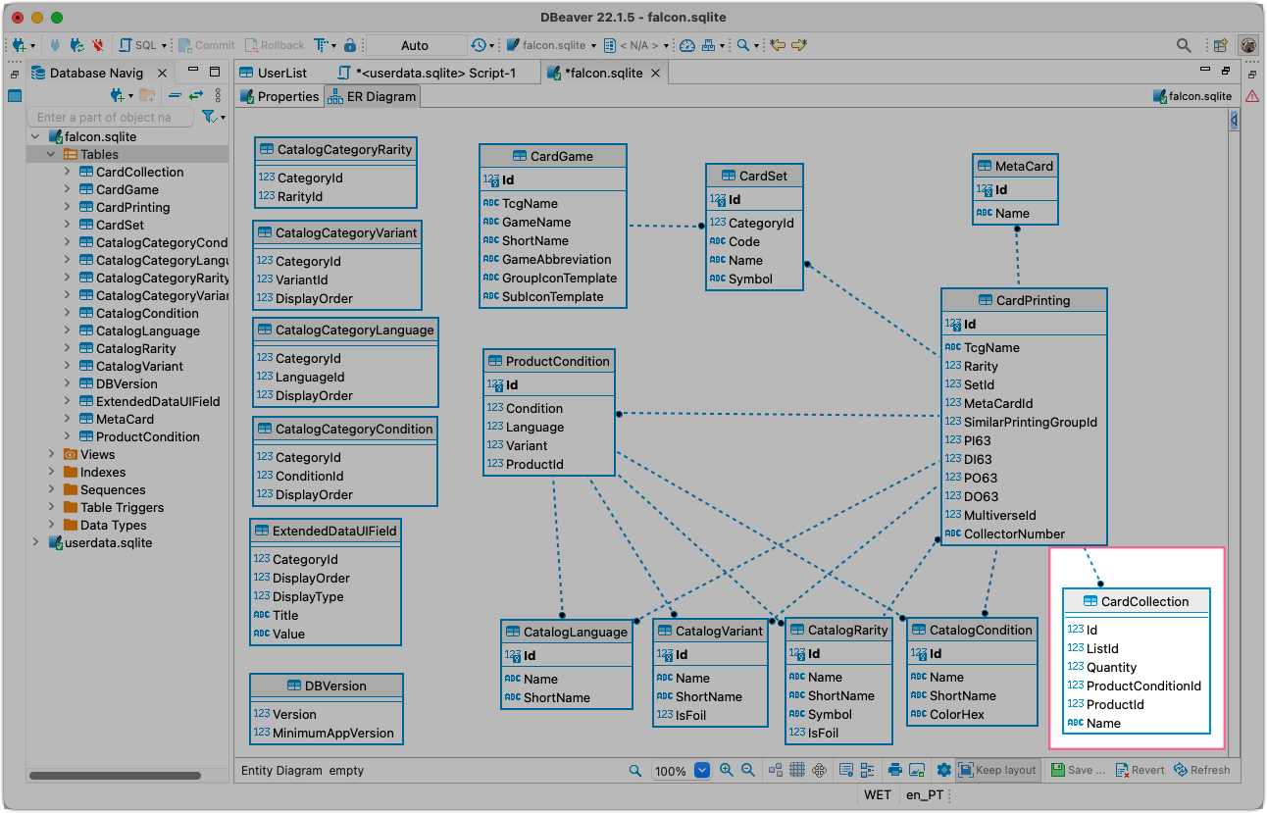Click the Refresh button

coord(1201,771)
